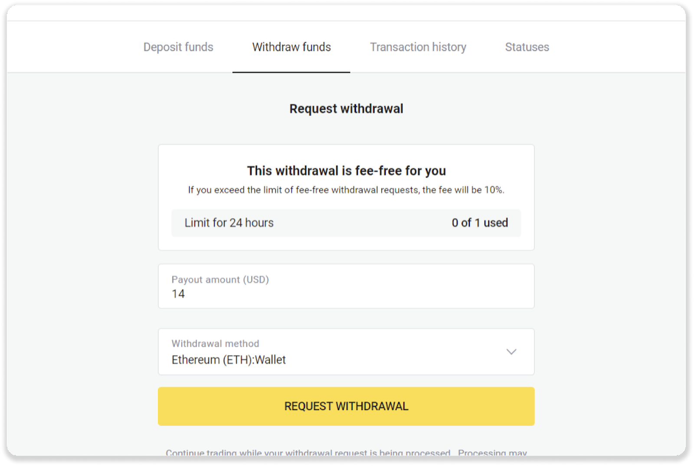Image resolution: width=694 pixels, height=466 pixels.
Task: Open the Withdrawal method dropdown
Action: [x=346, y=352]
